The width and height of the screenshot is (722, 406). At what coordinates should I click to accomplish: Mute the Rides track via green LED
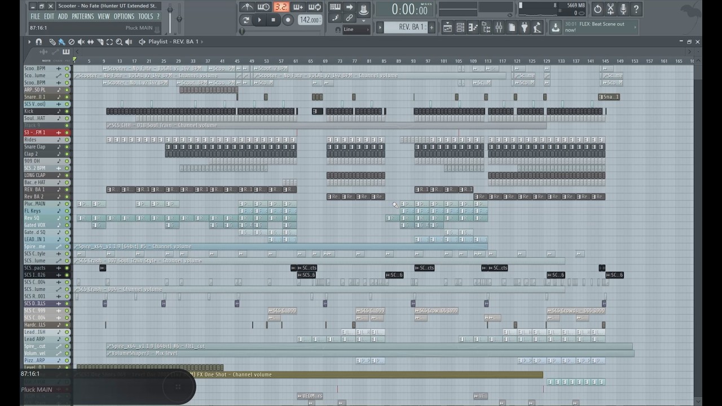click(x=67, y=140)
